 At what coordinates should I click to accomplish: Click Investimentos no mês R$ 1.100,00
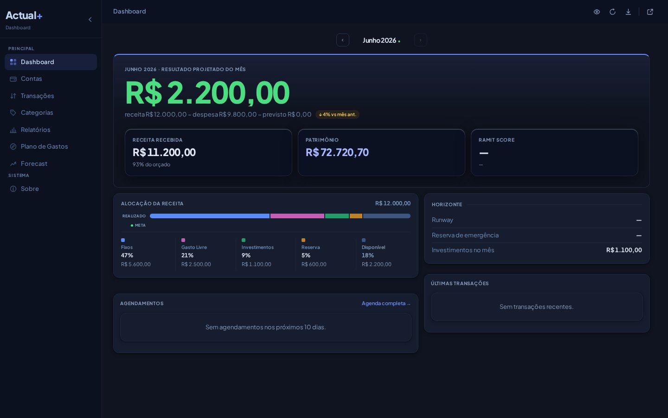tap(537, 250)
